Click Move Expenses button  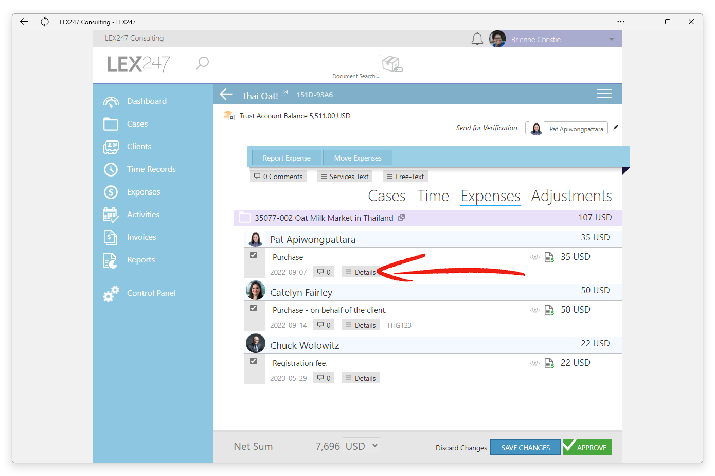tap(358, 158)
